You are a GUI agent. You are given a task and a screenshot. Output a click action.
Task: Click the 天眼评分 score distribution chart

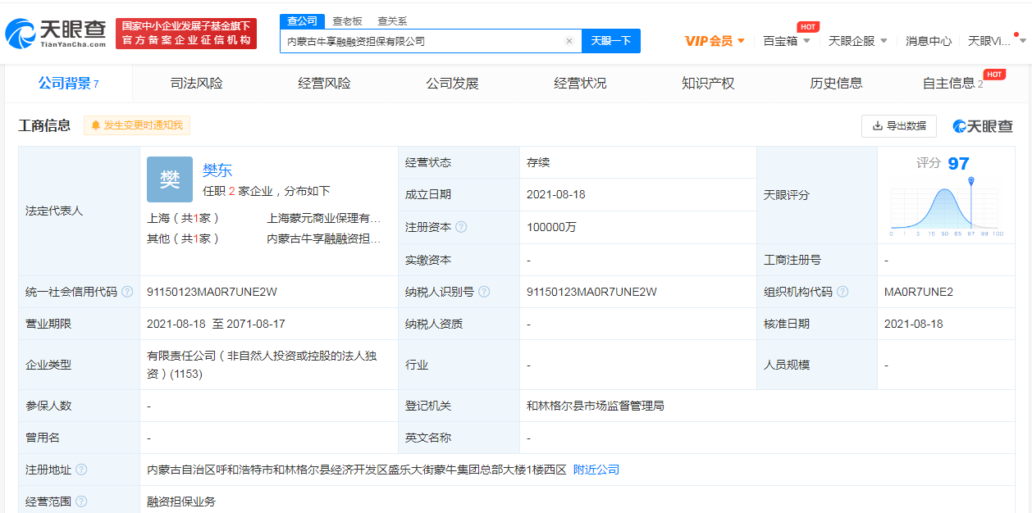pyautogui.click(x=945, y=207)
